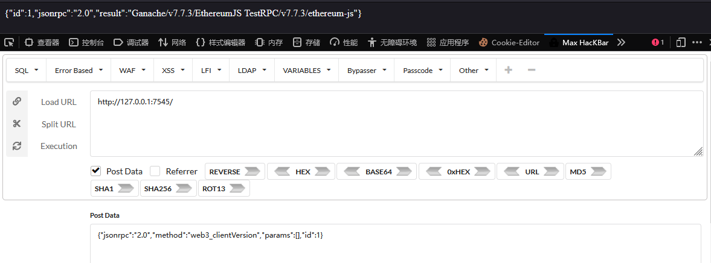Click the scissors icon beside Split URL
This screenshot has height=263, width=711.
tap(17, 124)
